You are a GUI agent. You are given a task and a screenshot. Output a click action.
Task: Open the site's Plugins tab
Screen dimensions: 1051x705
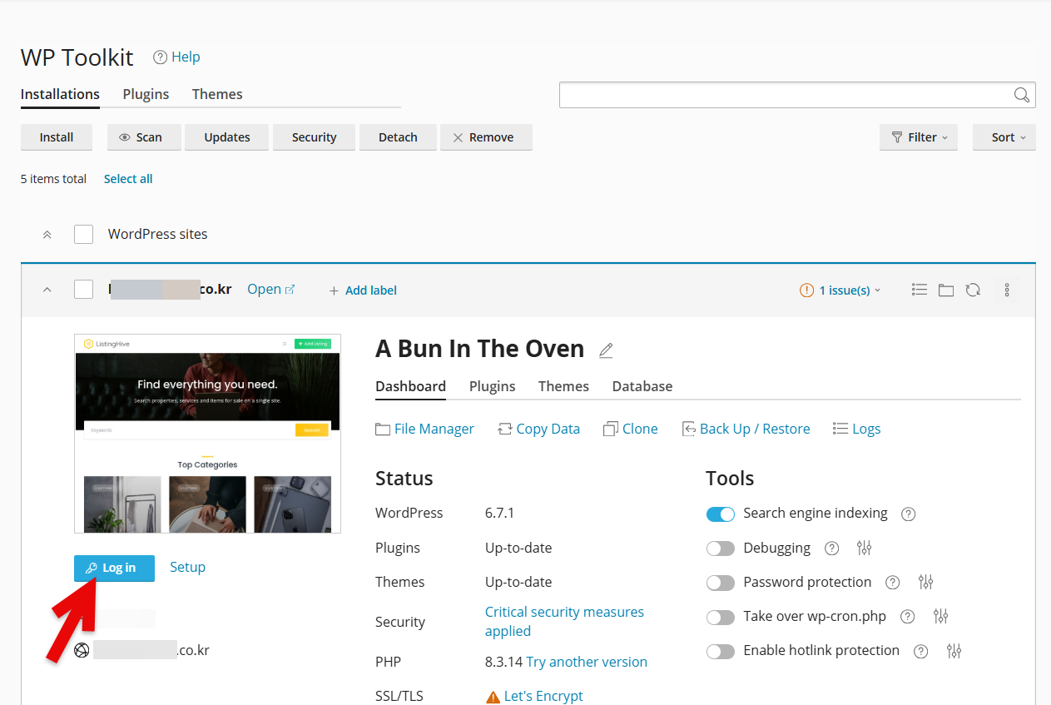coord(493,386)
